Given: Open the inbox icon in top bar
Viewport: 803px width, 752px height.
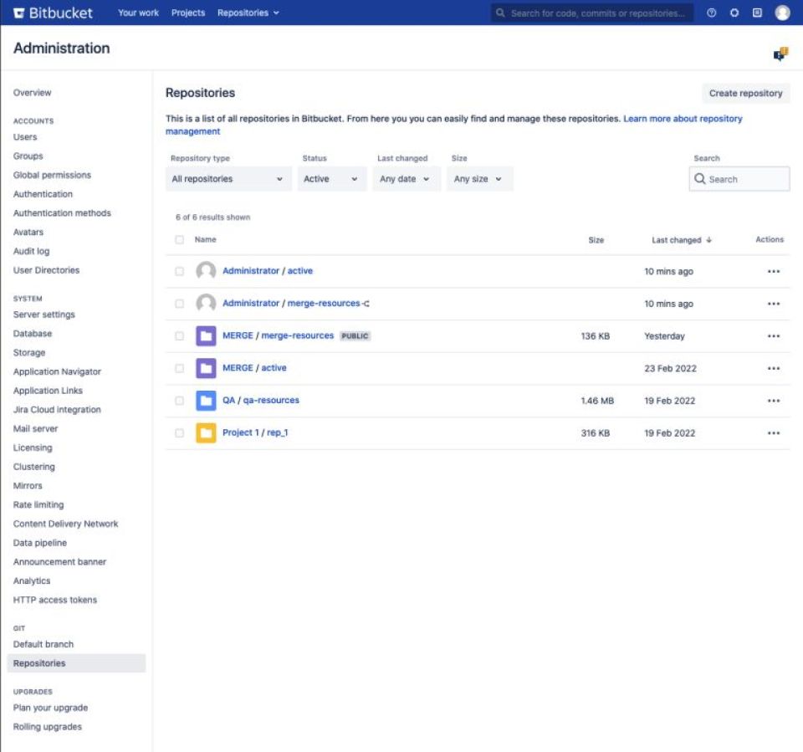Looking at the screenshot, I should [x=757, y=13].
